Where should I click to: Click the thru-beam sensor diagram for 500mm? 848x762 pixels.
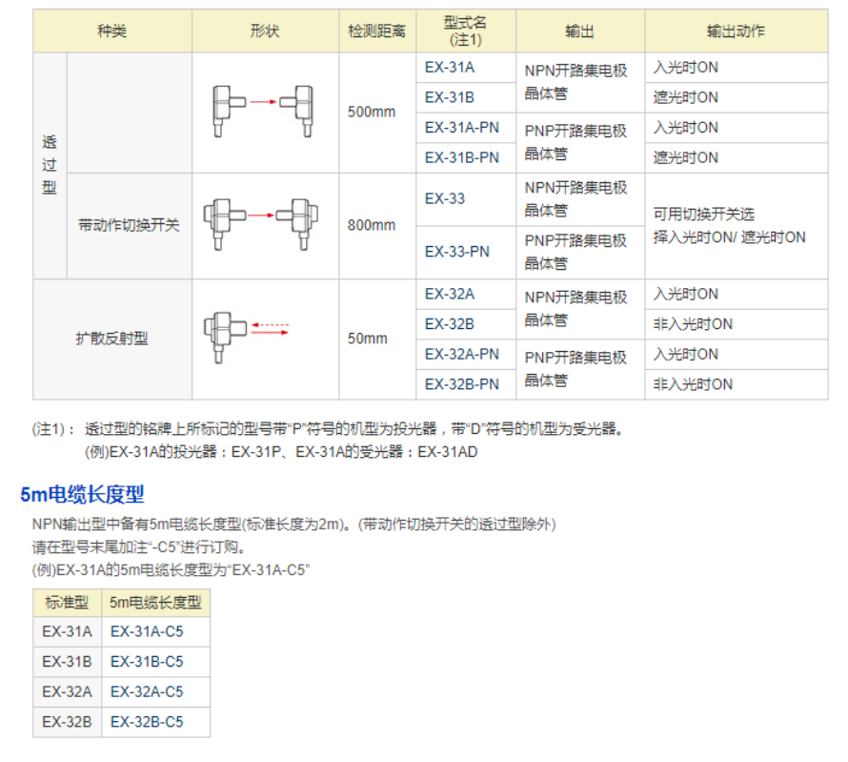click(x=265, y=112)
